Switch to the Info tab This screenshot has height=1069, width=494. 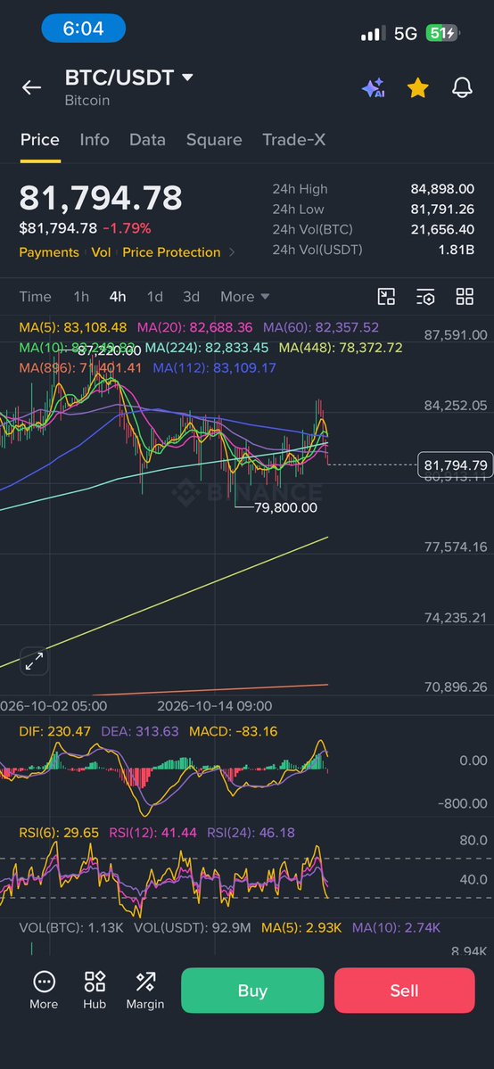coord(95,140)
